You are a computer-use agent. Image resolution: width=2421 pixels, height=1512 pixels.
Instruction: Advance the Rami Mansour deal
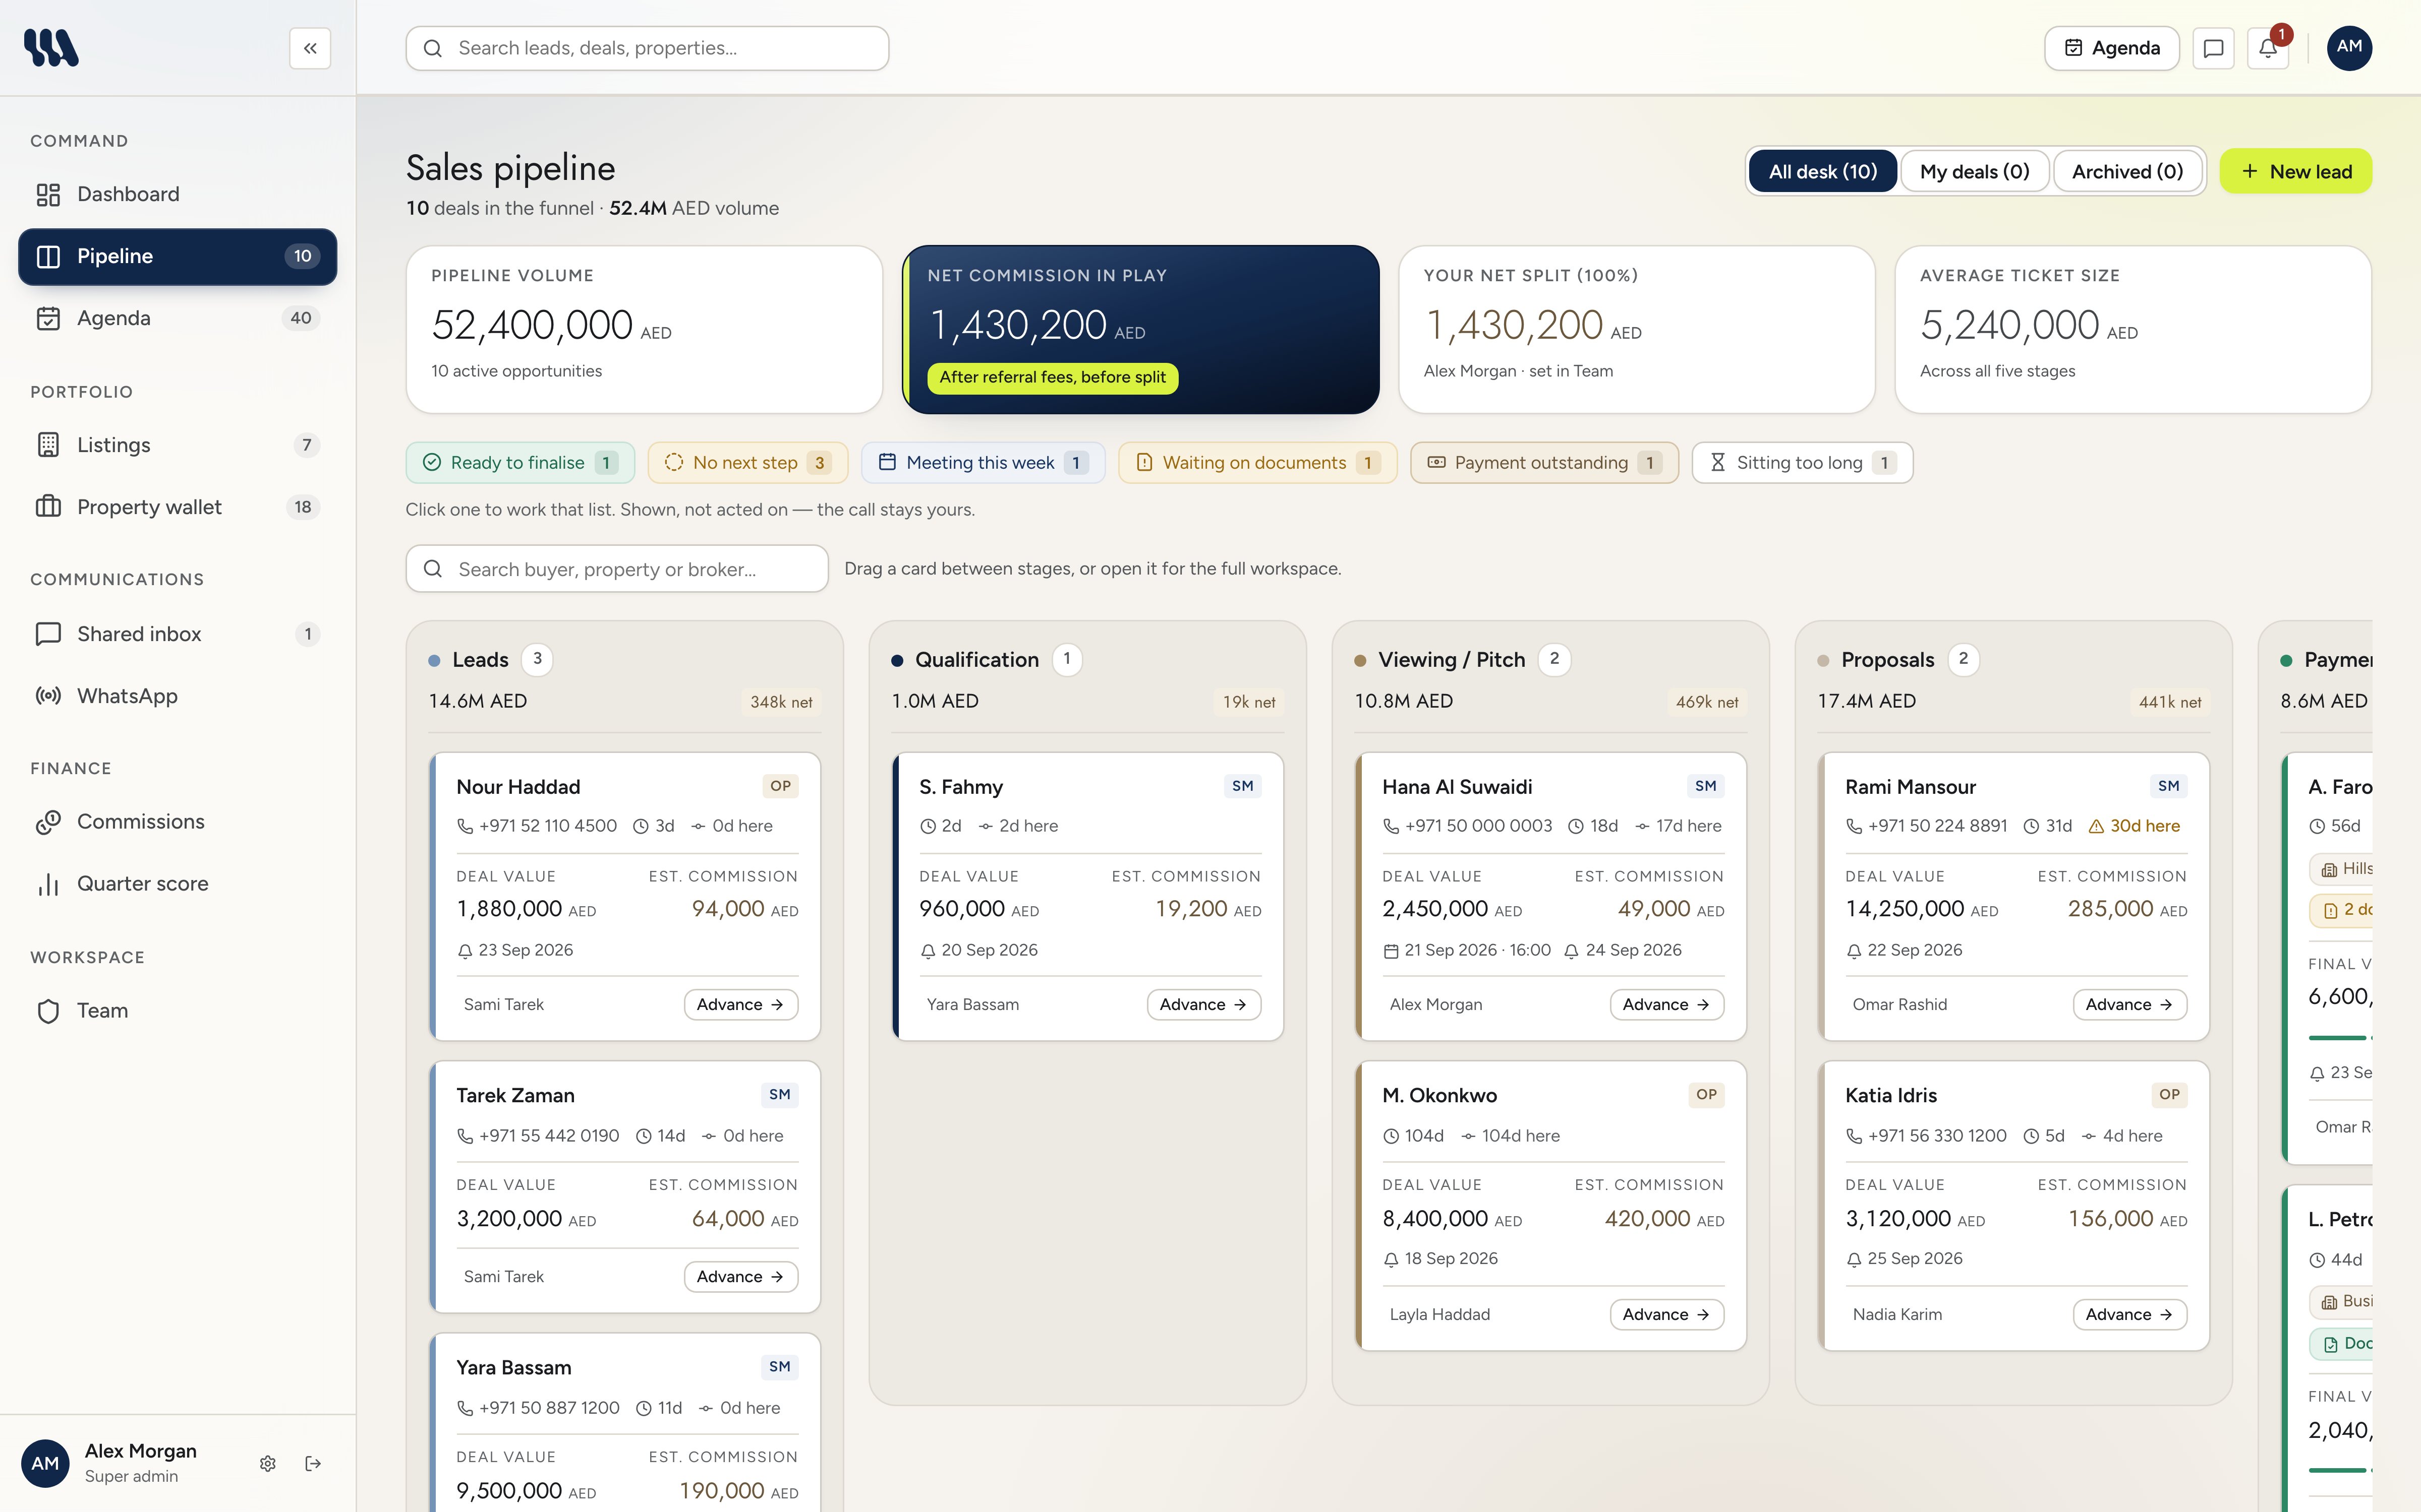coord(2130,1005)
